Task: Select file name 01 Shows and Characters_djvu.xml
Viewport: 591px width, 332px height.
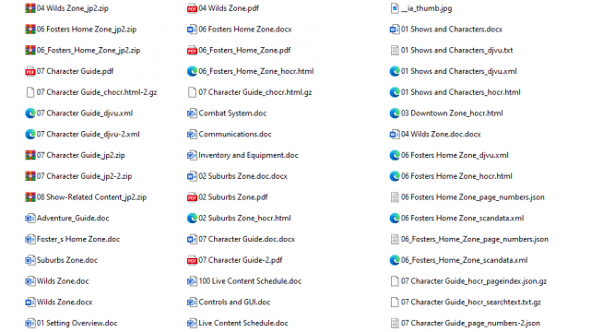Action: point(459,71)
